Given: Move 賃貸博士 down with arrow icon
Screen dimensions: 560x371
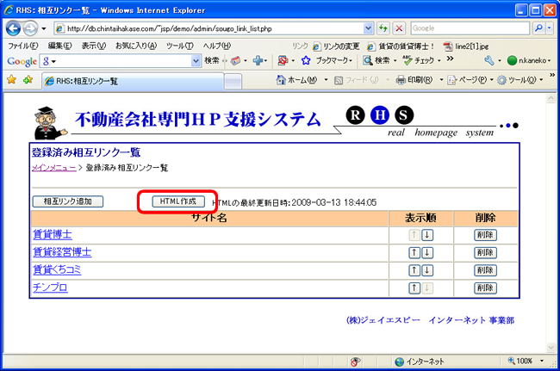Looking at the screenshot, I should pyautogui.click(x=427, y=235).
